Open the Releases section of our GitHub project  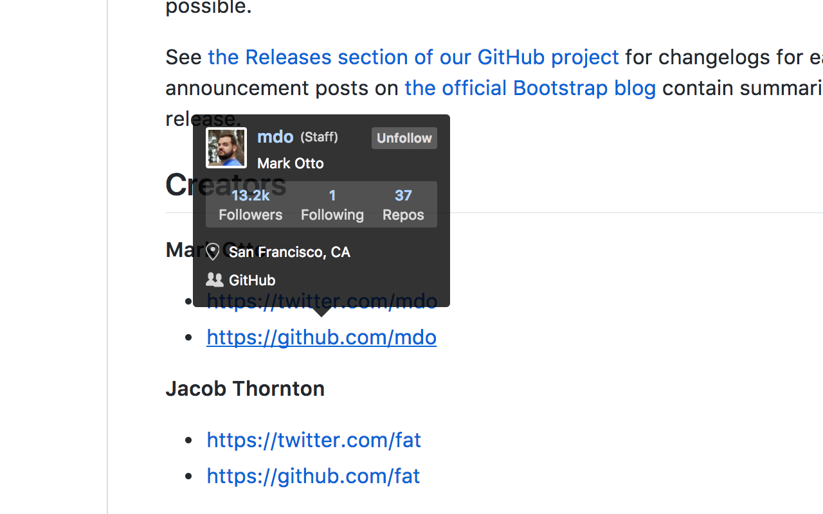pos(413,57)
